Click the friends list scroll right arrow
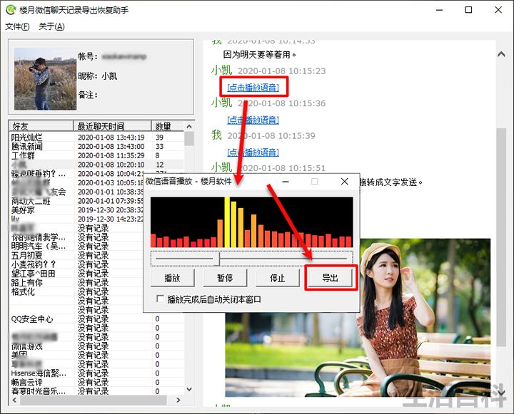514x414 pixels. coord(178,400)
